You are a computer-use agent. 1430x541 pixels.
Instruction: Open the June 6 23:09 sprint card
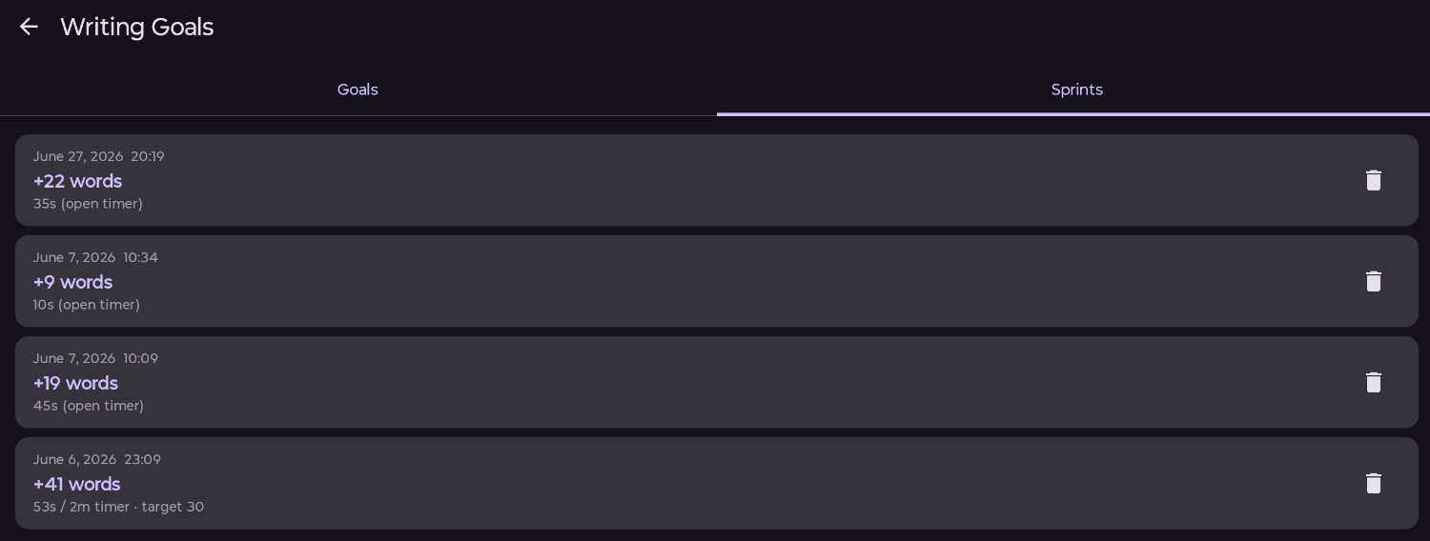pos(717,483)
